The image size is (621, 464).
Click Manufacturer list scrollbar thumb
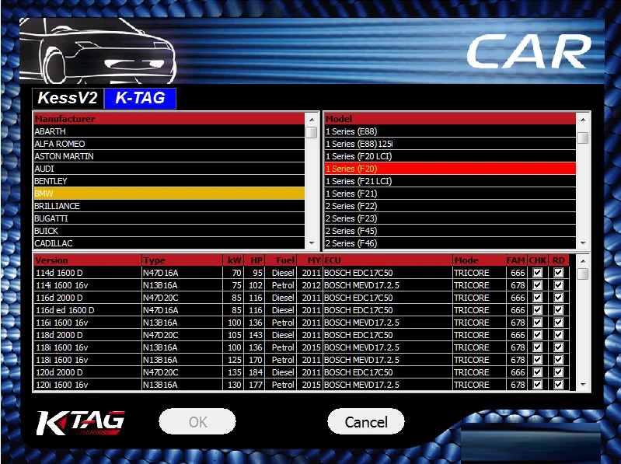point(312,132)
